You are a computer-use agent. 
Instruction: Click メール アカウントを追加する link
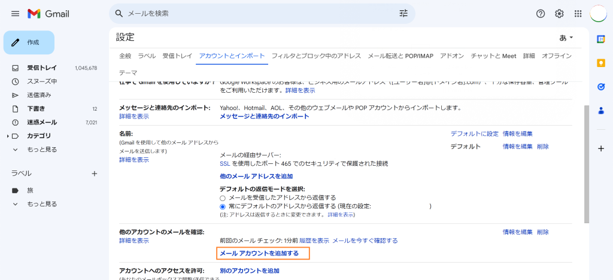point(259,254)
